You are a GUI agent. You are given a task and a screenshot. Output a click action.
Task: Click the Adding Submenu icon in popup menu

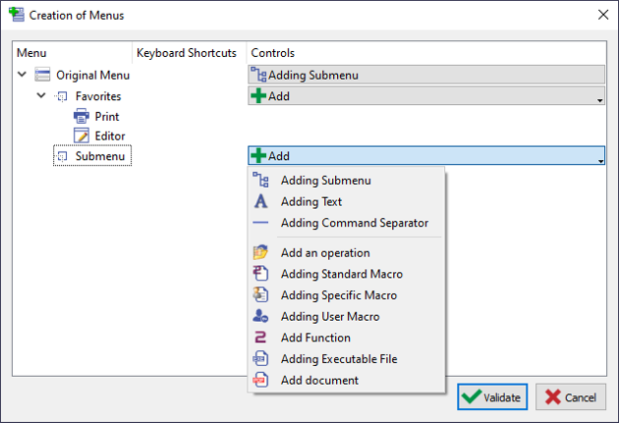[260, 181]
